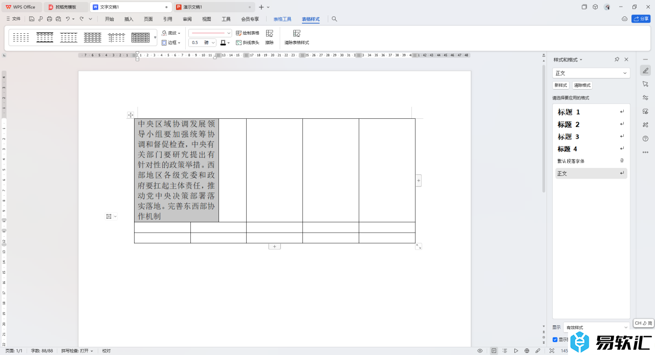Viewport: 655px width, 355px height.
Task: Pin the styles and formatting panel
Action: click(617, 59)
